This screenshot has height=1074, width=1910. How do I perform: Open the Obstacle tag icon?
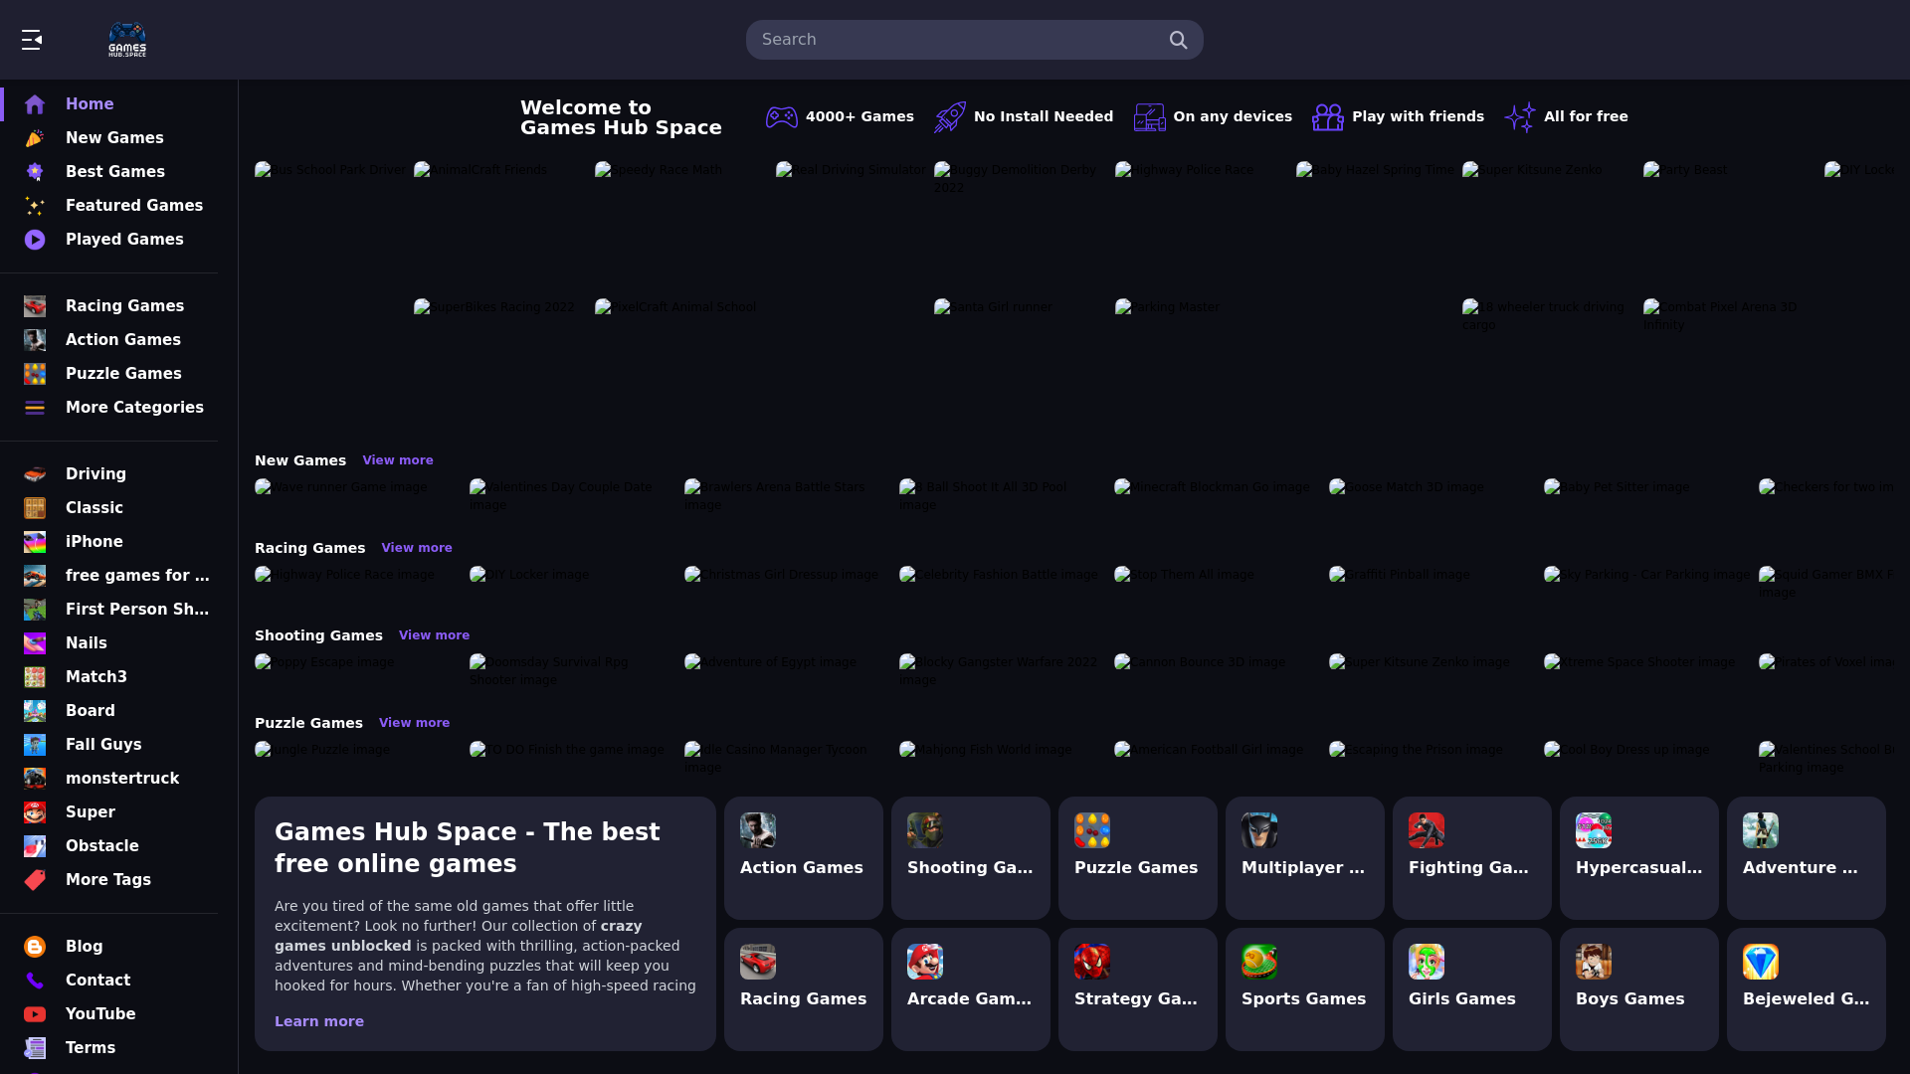coord(35,846)
